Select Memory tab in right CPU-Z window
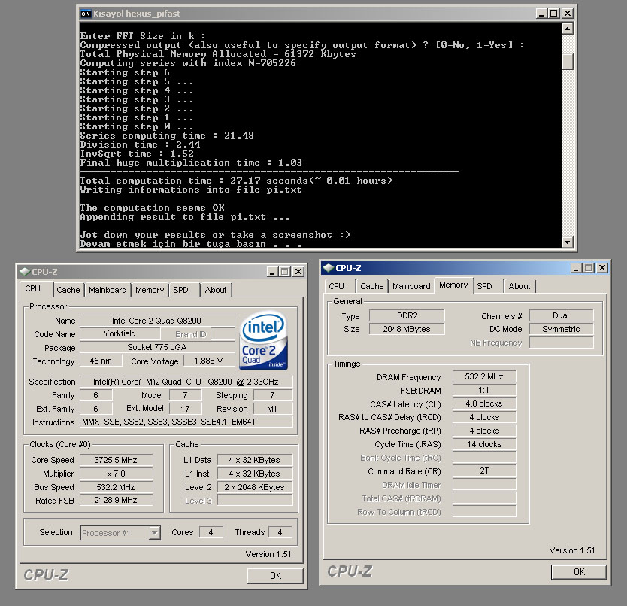The width and height of the screenshot is (627, 606). point(453,285)
